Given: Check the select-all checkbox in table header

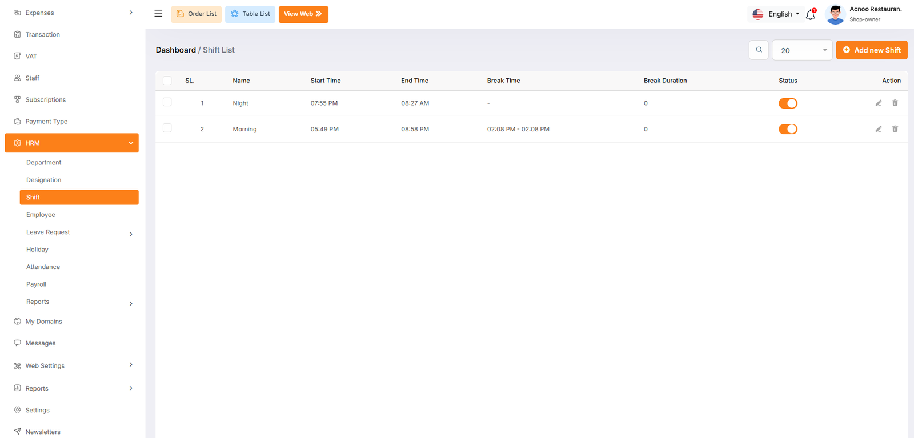Looking at the screenshot, I should point(167,81).
